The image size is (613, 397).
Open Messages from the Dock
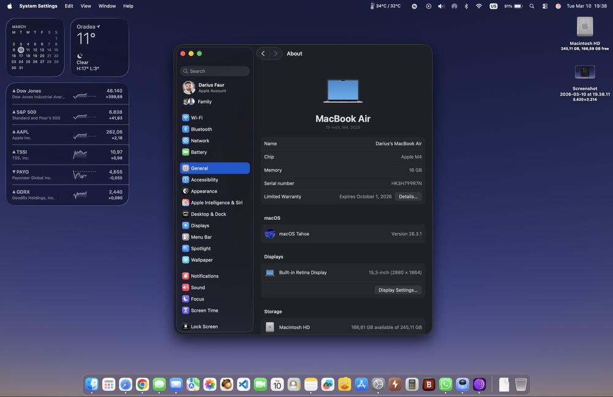pyautogui.click(x=159, y=385)
